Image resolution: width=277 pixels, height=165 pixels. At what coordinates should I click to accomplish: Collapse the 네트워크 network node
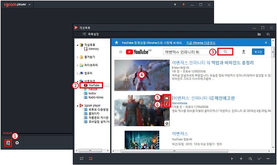(x=77, y=81)
